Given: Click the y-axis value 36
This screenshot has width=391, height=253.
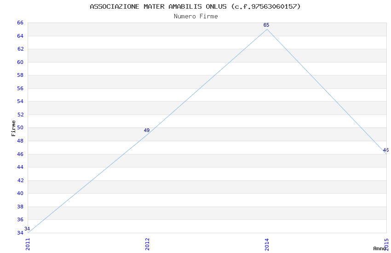Looking at the screenshot, I should coord(20,219).
